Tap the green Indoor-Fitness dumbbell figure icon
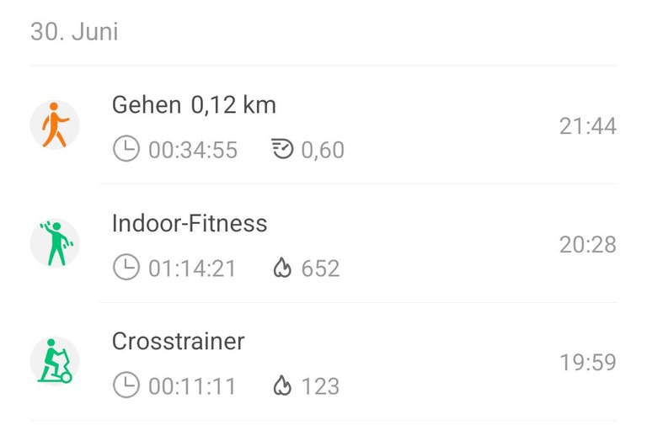Screen dimensions: 647x441 [55, 243]
